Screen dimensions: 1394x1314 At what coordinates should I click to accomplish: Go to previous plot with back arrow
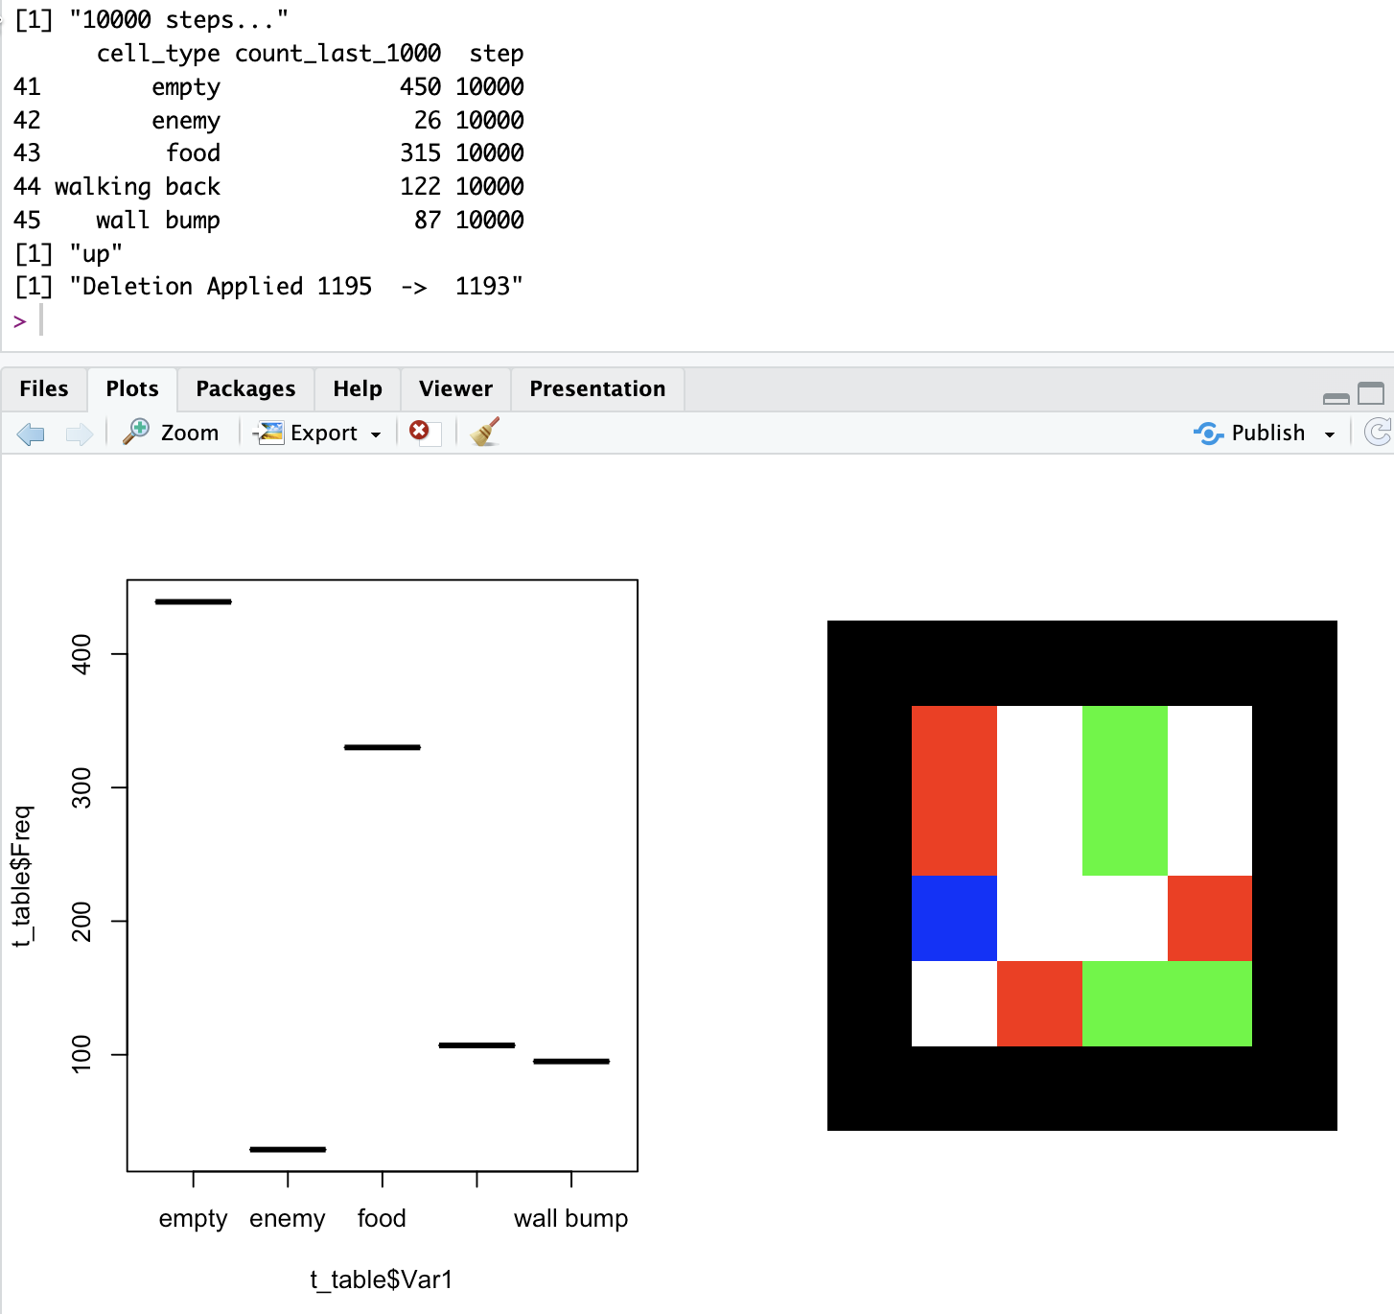pyautogui.click(x=31, y=434)
